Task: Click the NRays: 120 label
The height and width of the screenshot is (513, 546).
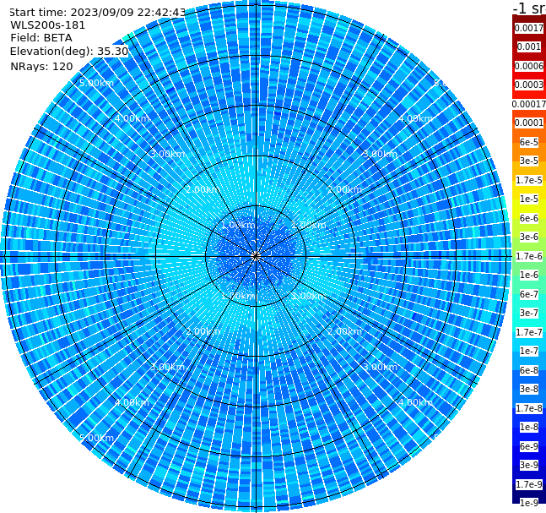Action: pos(41,67)
